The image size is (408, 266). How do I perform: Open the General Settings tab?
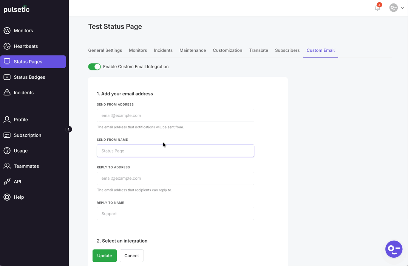pyautogui.click(x=105, y=50)
